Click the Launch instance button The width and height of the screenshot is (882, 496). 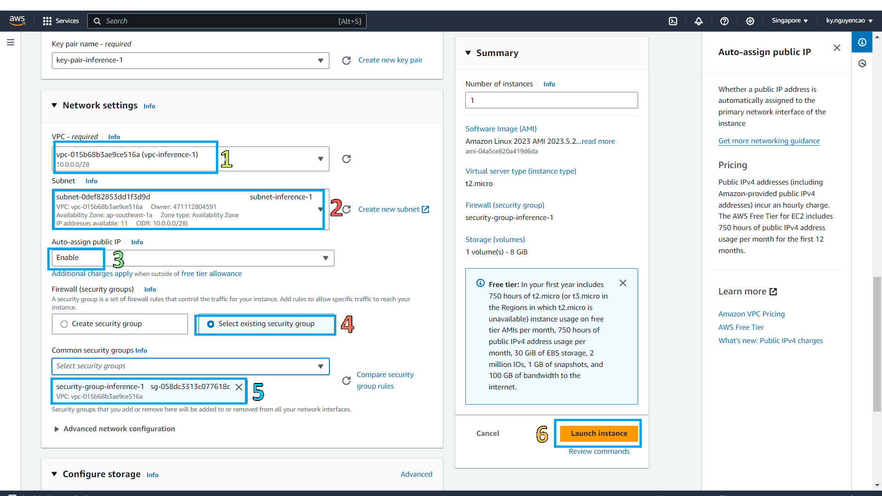599,433
